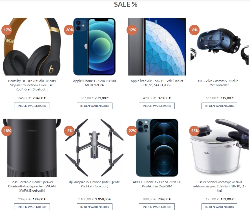
Task: Click the -12% sale badge on iPad Air
Action: pos(132,30)
